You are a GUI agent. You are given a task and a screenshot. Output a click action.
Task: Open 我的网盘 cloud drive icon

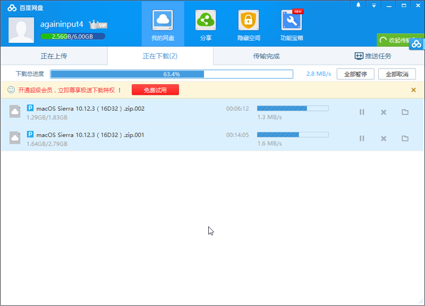pyautogui.click(x=163, y=20)
